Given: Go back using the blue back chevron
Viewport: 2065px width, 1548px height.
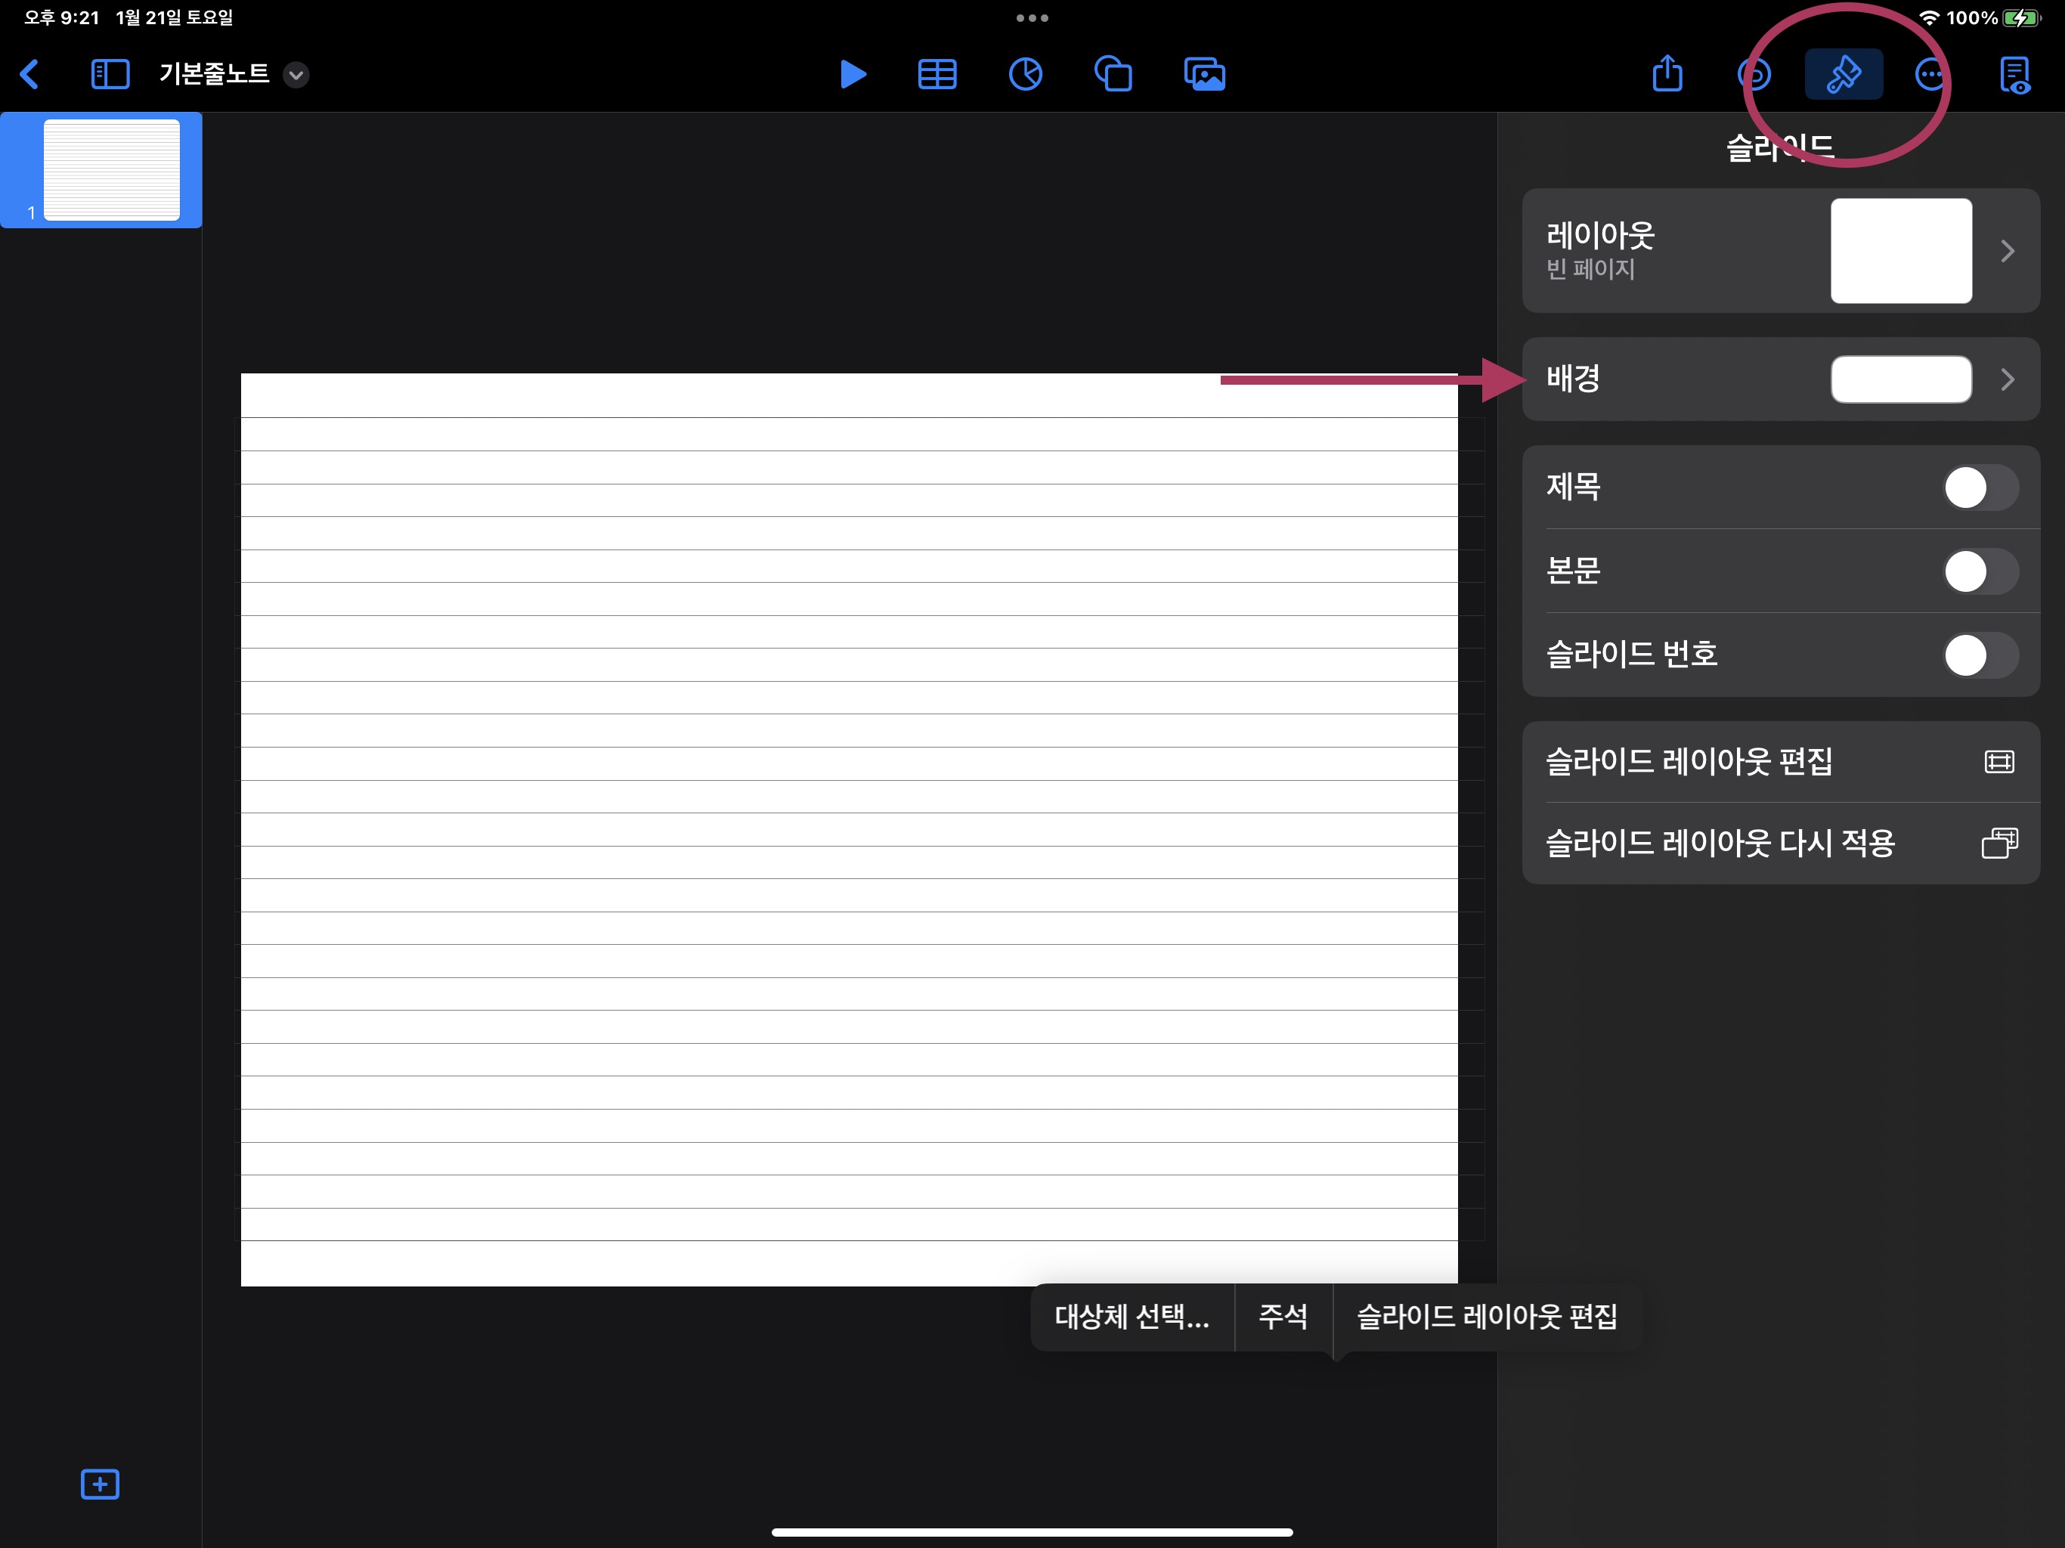Looking at the screenshot, I should (x=30, y=74).
